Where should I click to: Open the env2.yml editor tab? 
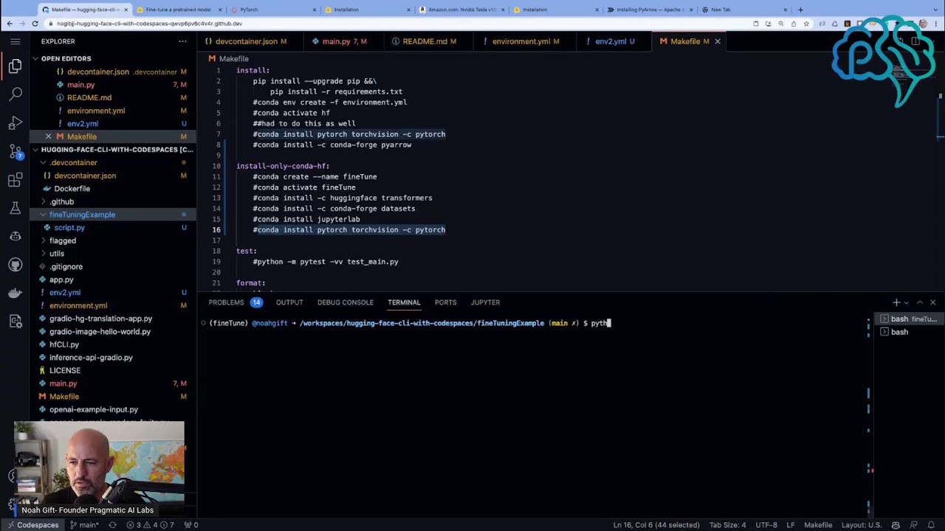[614, 41]
